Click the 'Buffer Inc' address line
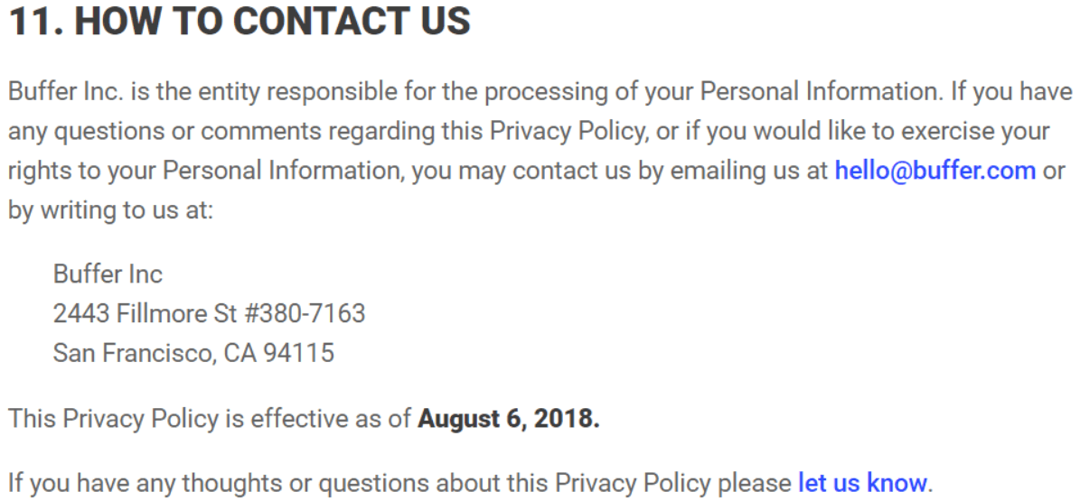This screenshot has width=1080, height=501. pyautogui.click(x=108, y=274)
